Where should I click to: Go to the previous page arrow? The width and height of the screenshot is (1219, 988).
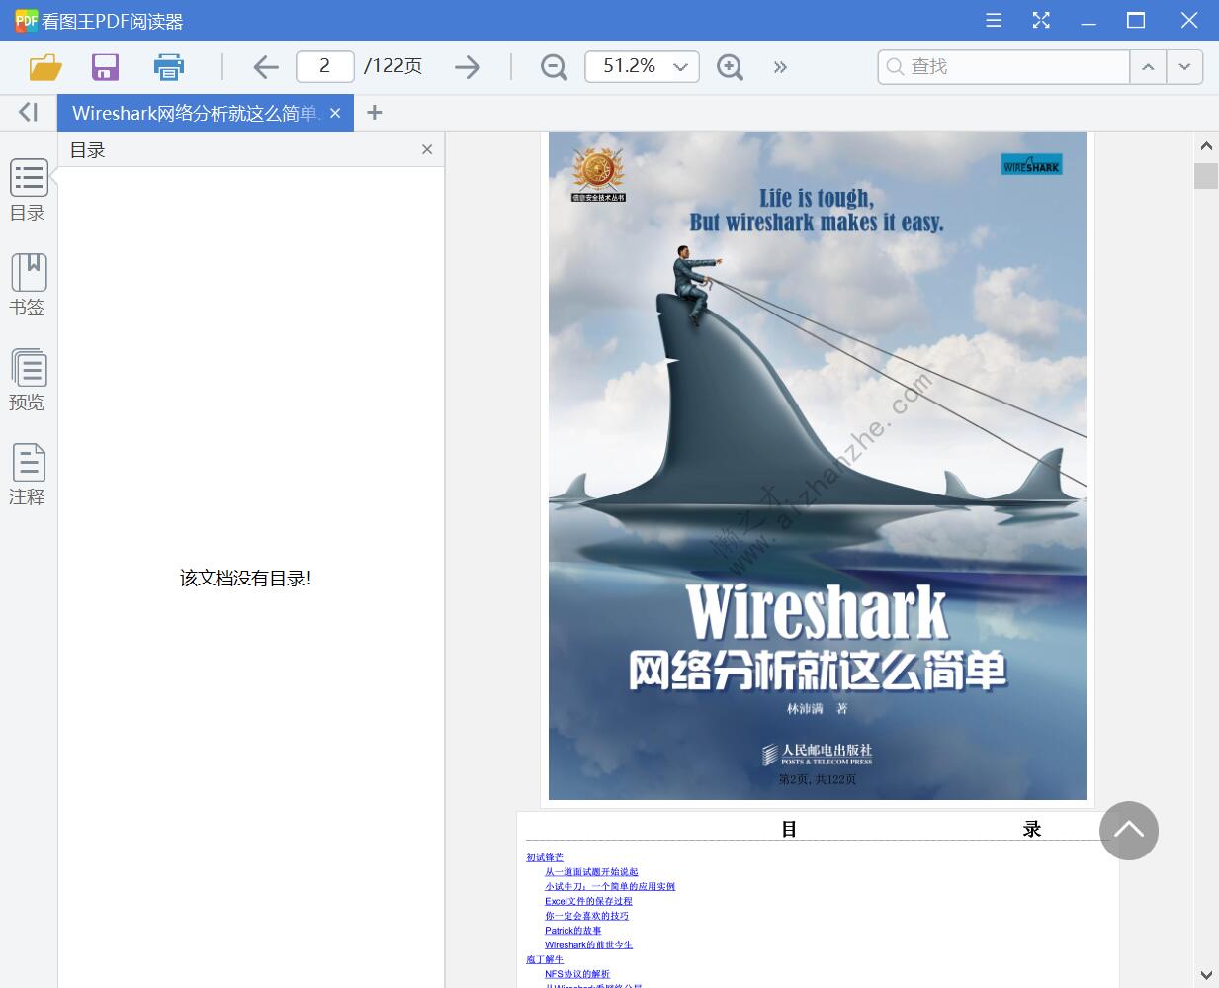[265, 67]
